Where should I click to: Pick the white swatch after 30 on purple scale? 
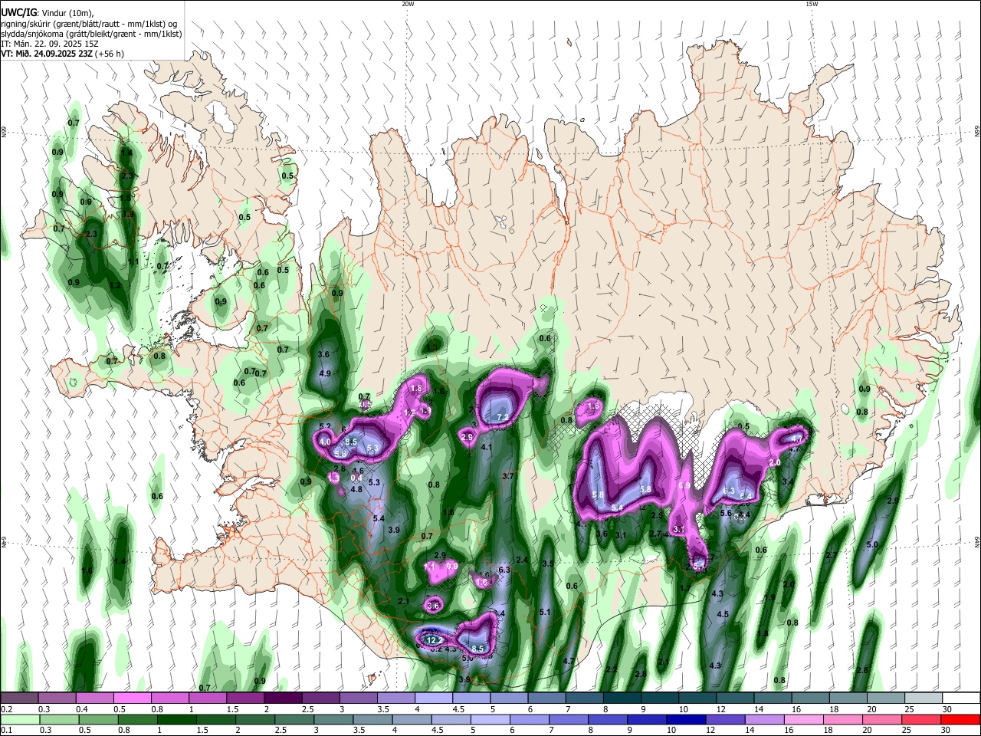(961, 698)
